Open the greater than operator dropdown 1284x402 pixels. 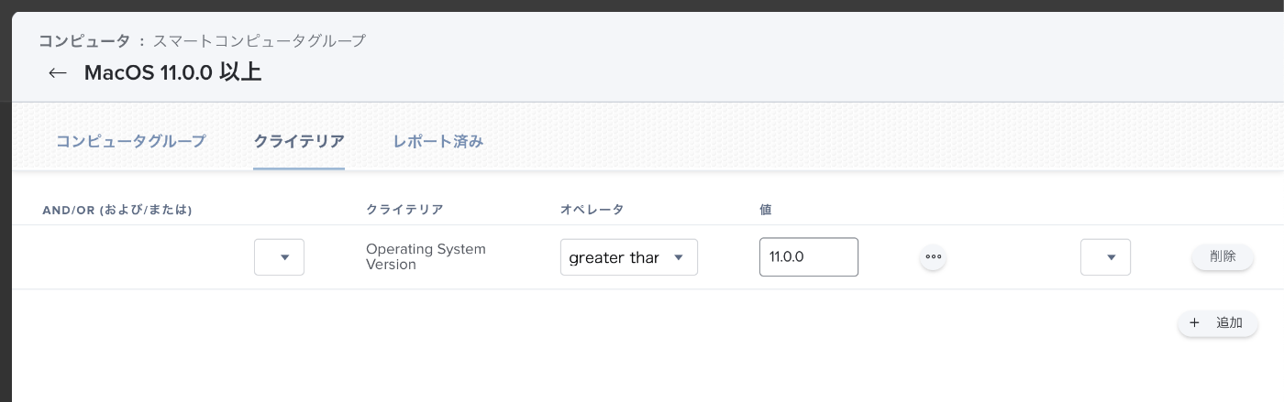[x=629, y=257]
